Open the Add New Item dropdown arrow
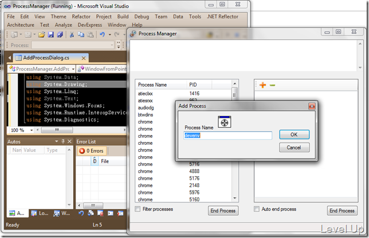Viewport: 369px width, 238px height. pyautogui.click(x=34, y=35)
